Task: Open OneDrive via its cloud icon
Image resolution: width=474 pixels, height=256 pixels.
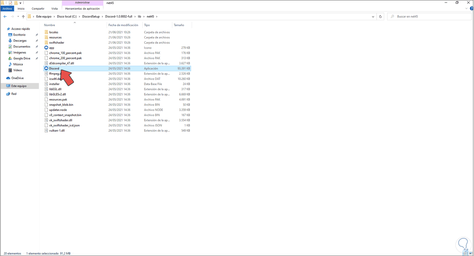Action: pyautogui.click(x=9, y=78)
